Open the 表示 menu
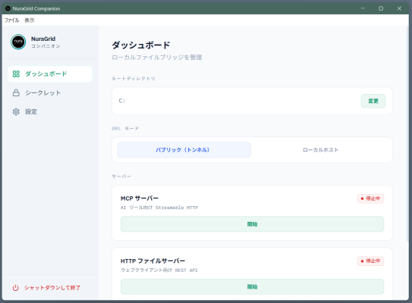The width and height of the screenshot is (412, 303). pyautogui.click(x=30, y=20)
